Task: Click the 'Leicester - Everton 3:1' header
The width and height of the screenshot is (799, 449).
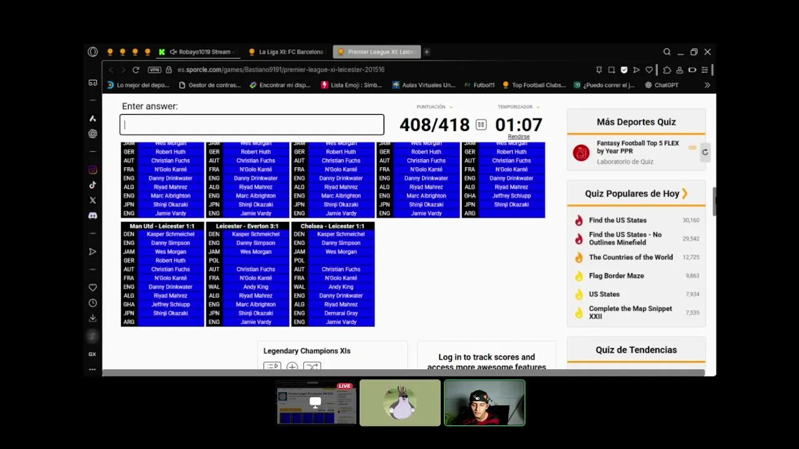Action: pyautogui.click(x=247, y=226)
